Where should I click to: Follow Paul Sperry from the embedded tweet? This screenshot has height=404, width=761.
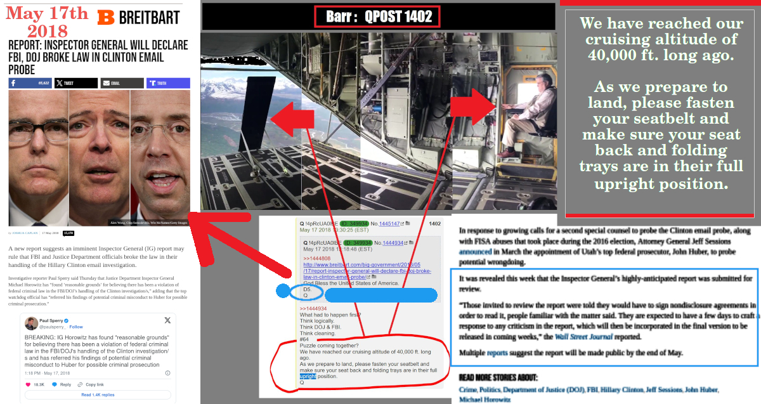tap(77, 327)
